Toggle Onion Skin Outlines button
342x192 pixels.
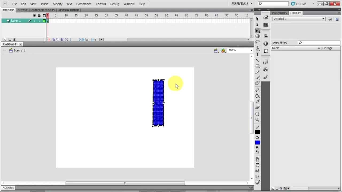58,39
